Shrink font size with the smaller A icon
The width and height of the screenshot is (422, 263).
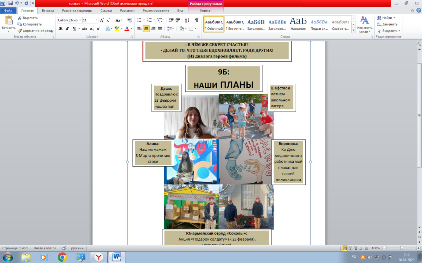(x=108, y=20)
